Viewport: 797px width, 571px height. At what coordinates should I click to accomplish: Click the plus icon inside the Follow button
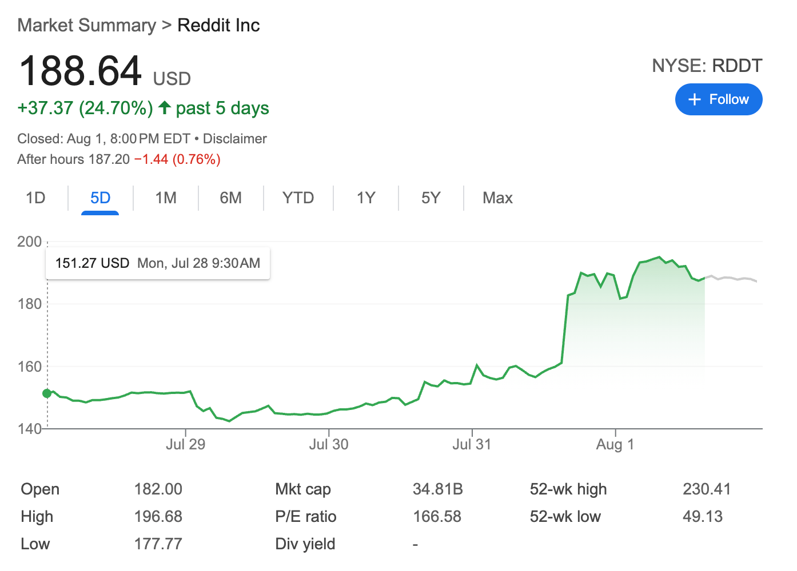[x=695, y=99]
